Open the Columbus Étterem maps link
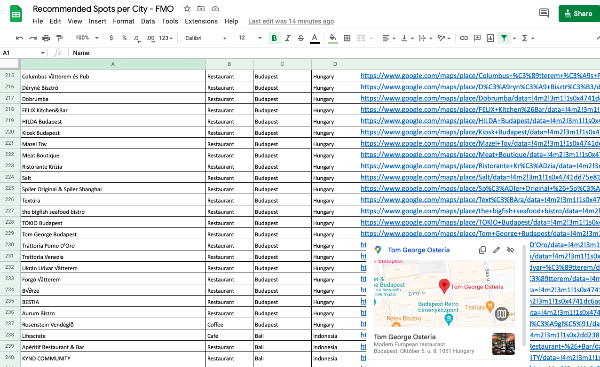This screenshot has height=367, width=600. [480, 76]
